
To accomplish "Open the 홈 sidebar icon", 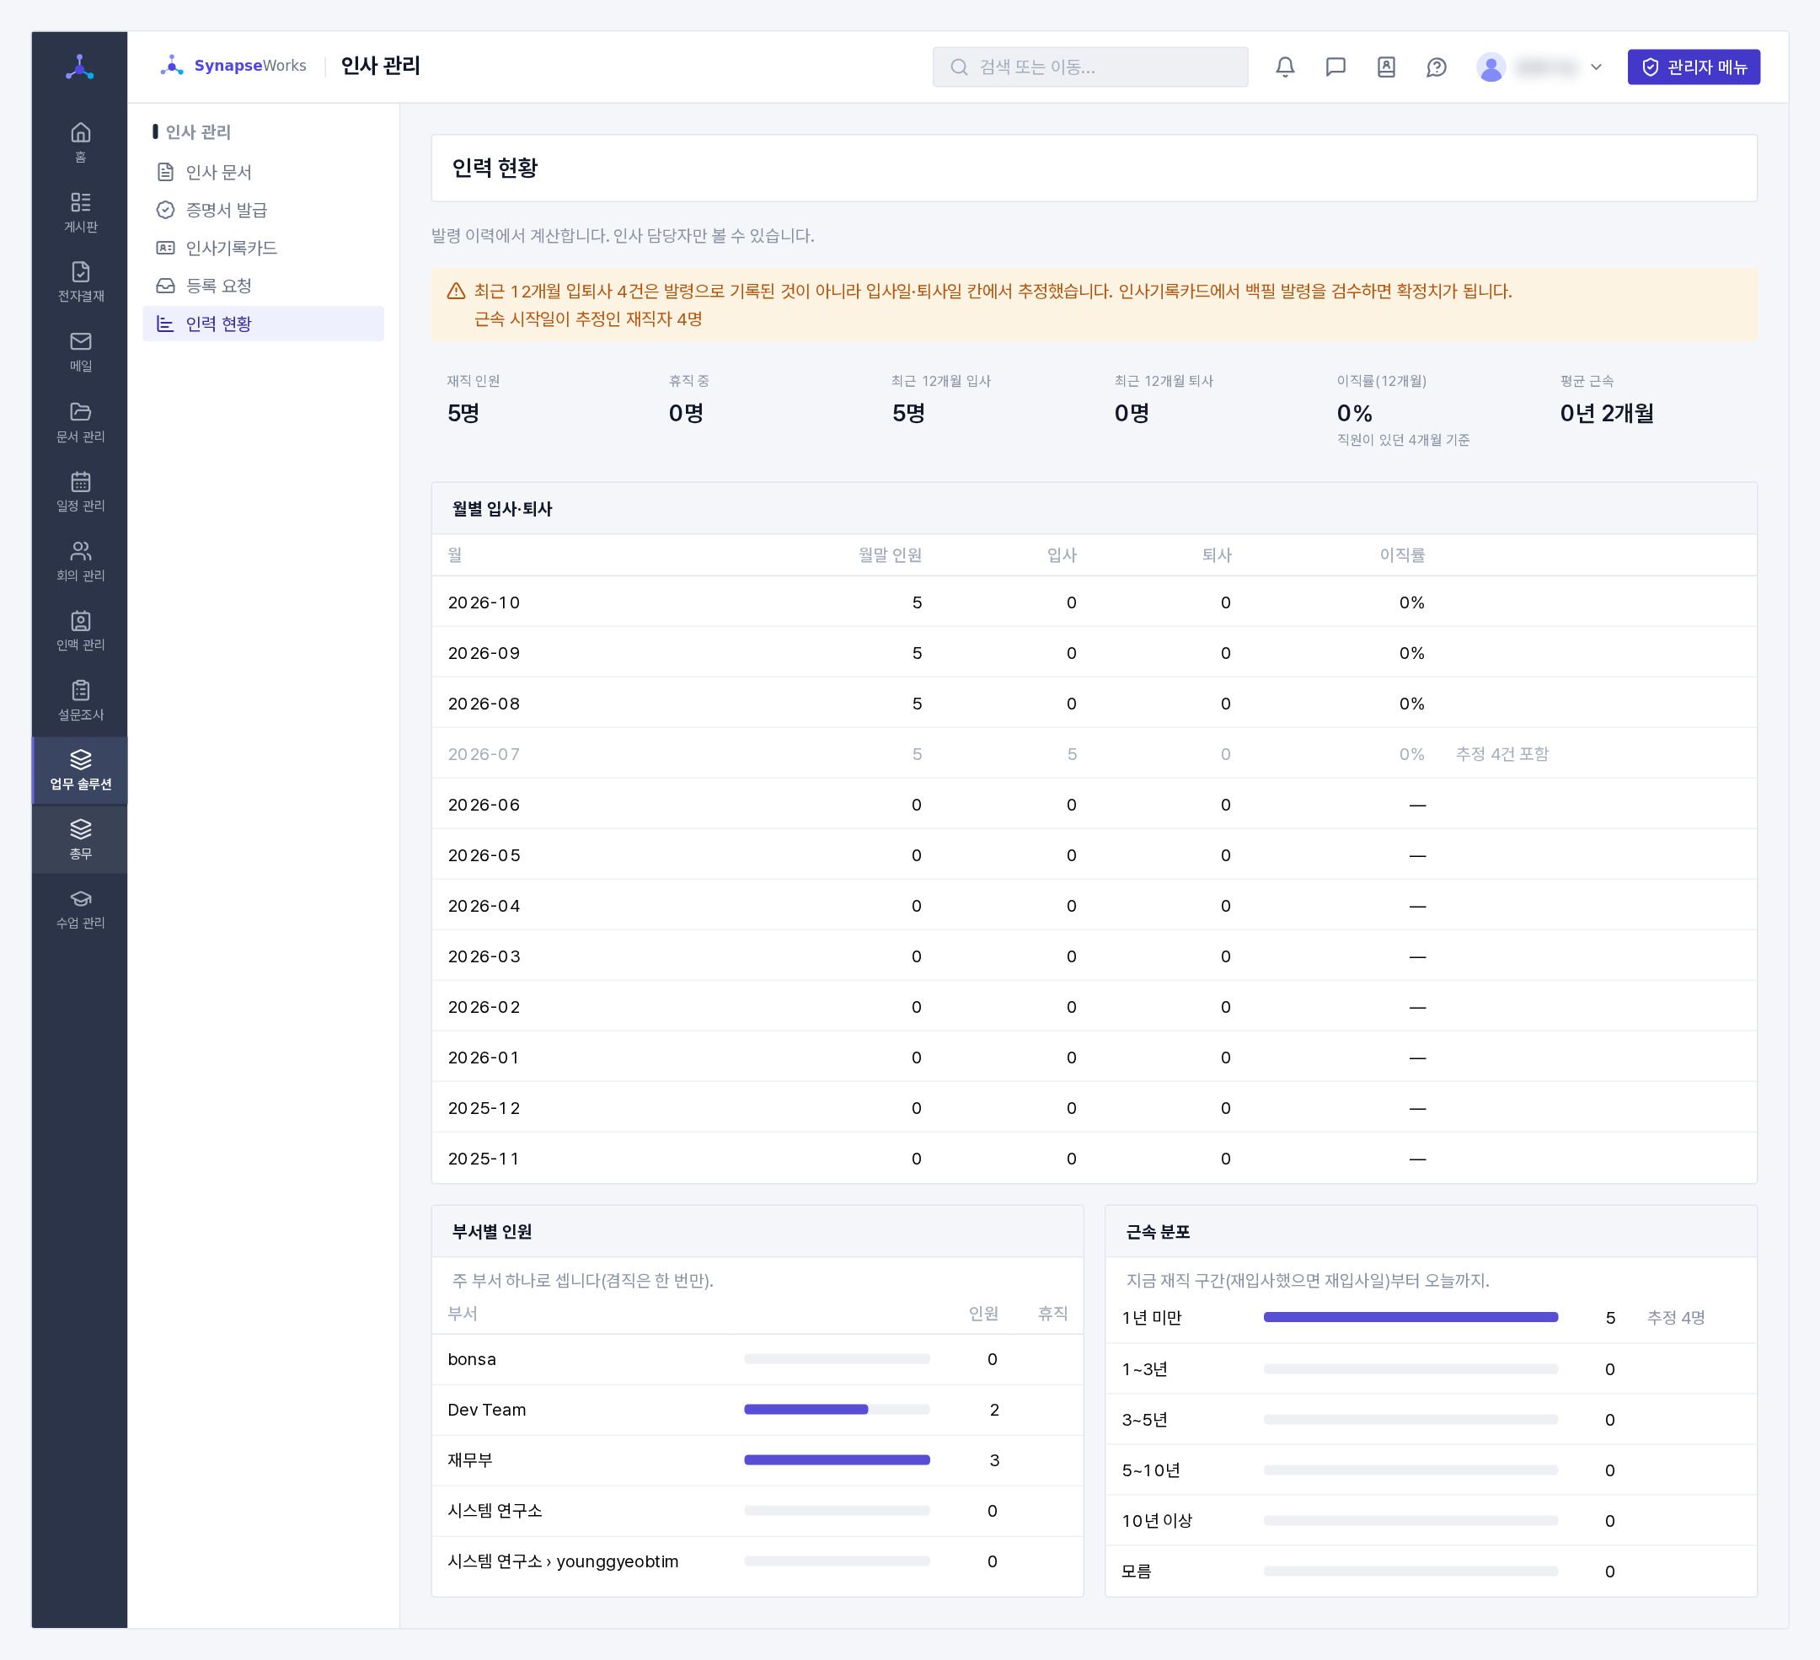I will tap(80, 142).
